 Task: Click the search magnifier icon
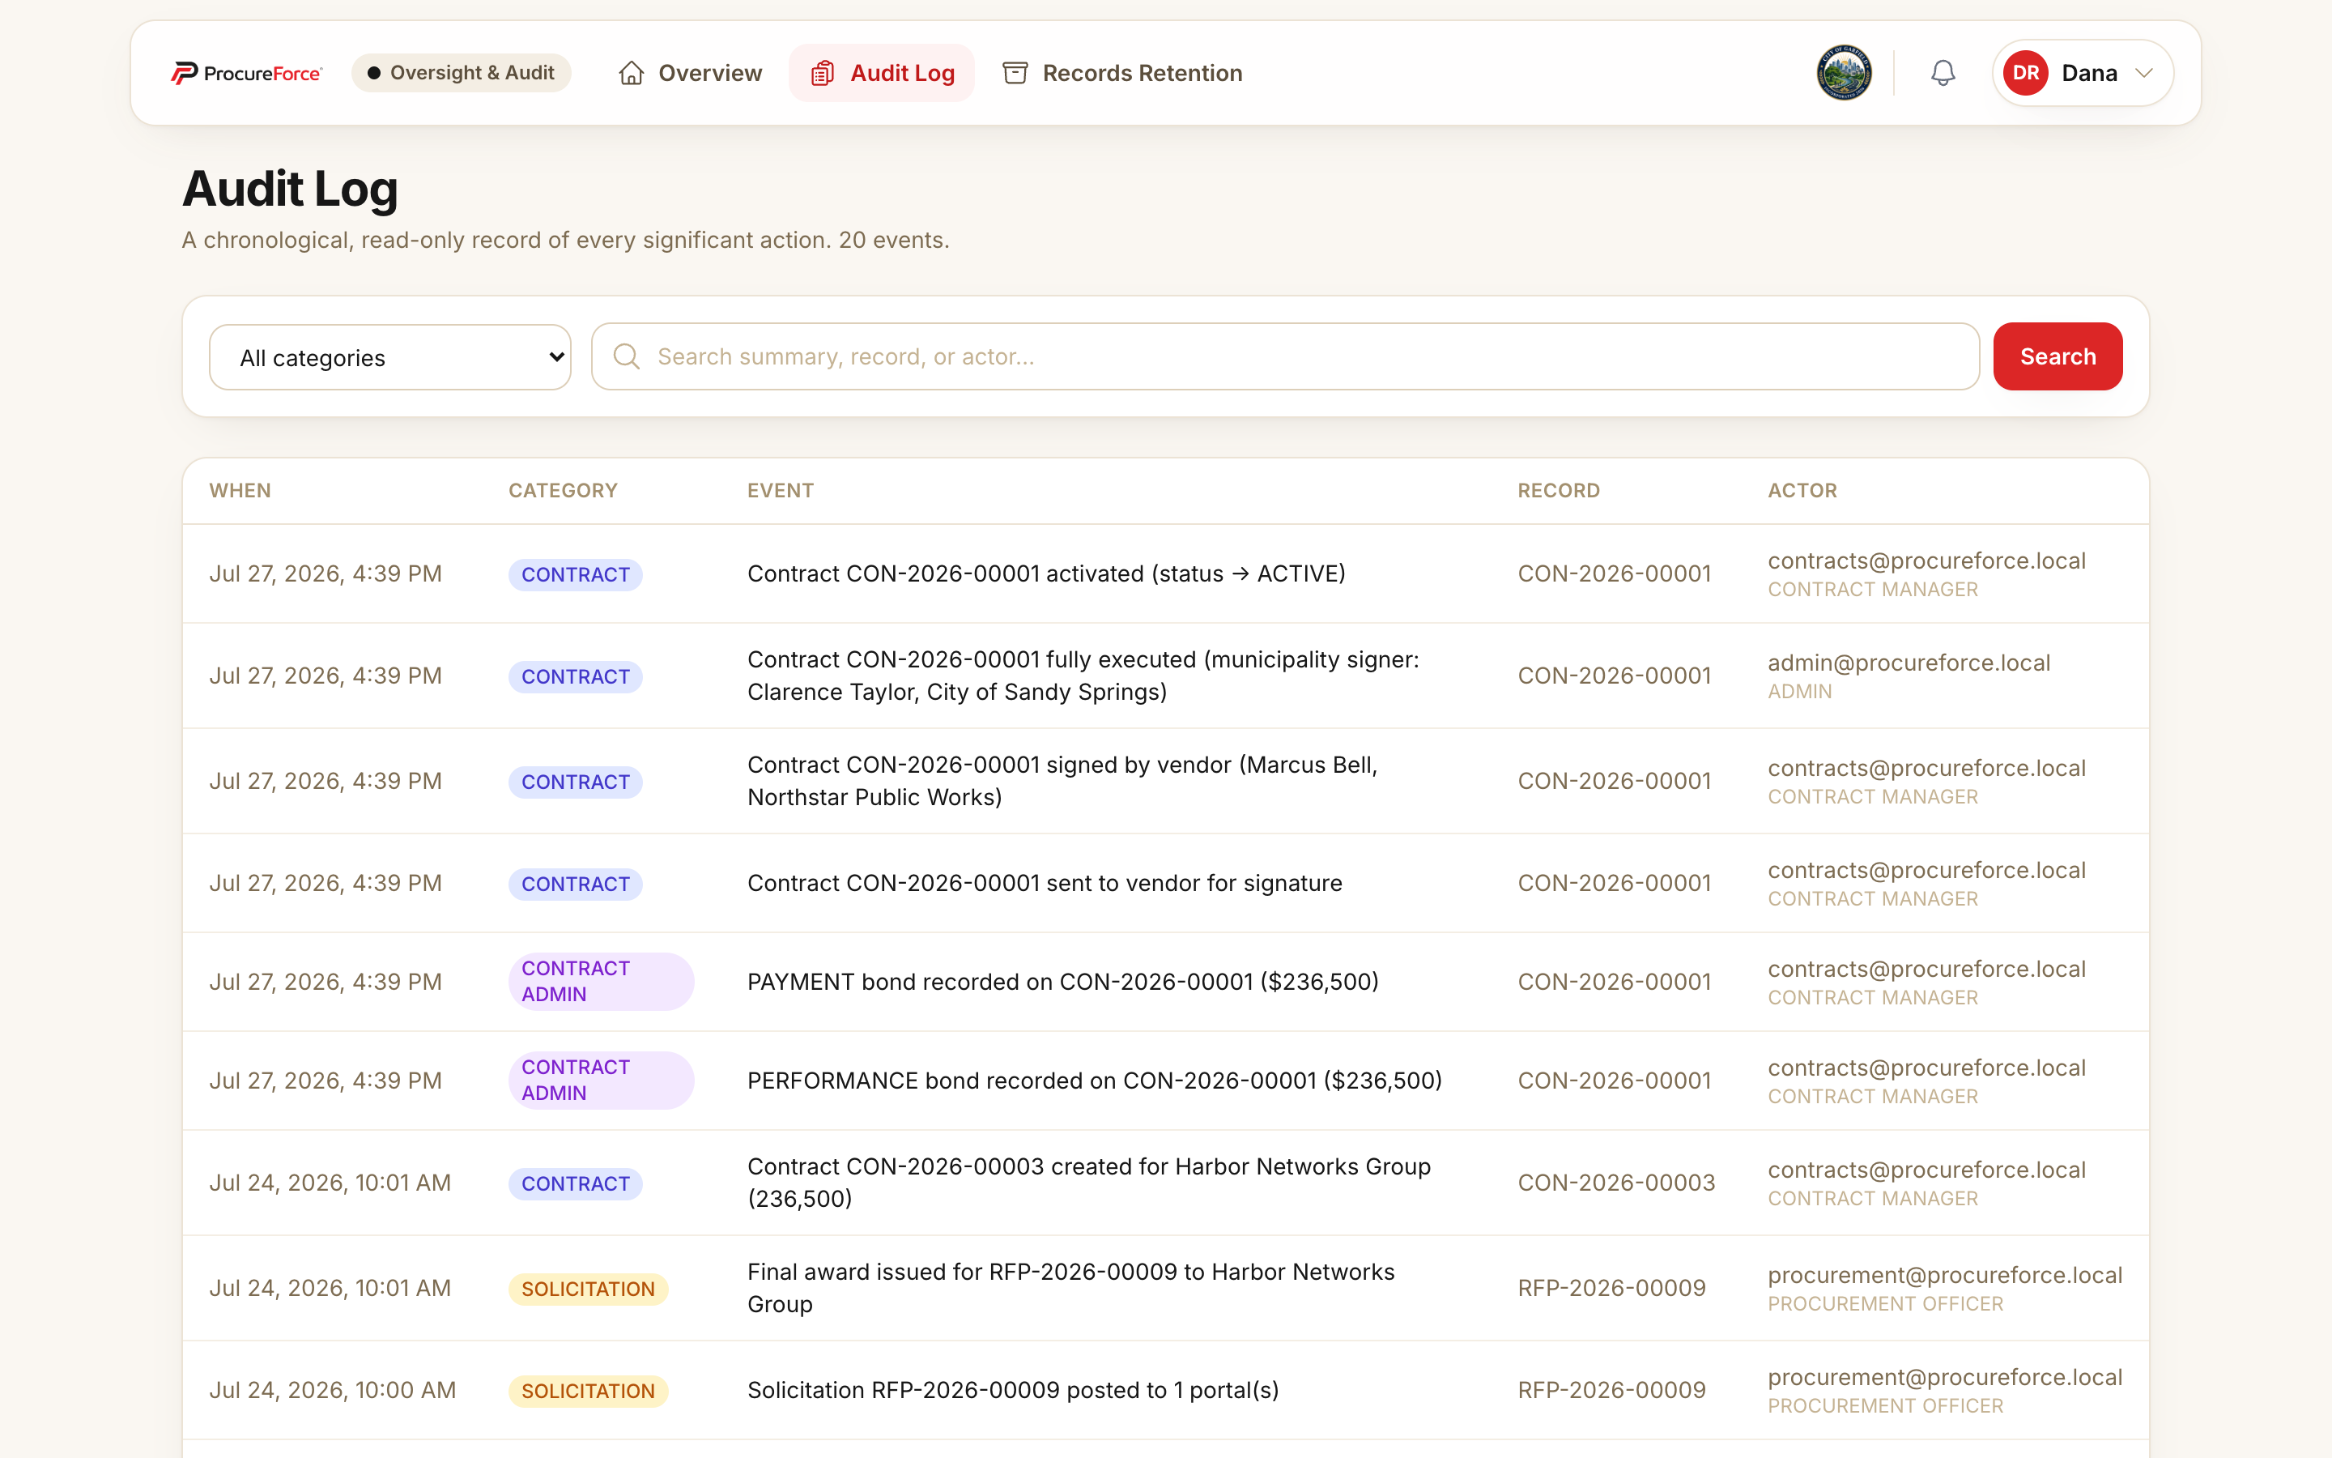pyautogui.click(x=627, y=356)
